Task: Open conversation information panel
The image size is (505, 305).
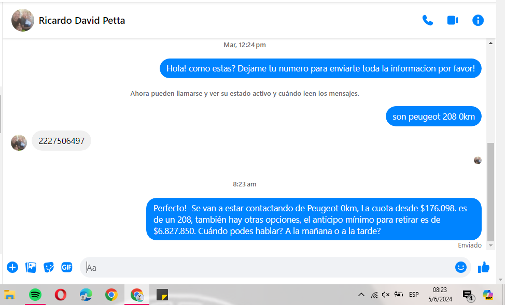Action: coord(478,21)
